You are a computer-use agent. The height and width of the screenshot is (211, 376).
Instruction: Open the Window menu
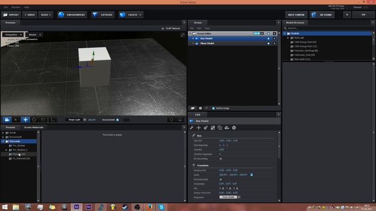click(16, 7)
